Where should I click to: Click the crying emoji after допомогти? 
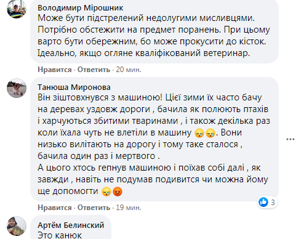pyautogui.click(x=106, y=192)
